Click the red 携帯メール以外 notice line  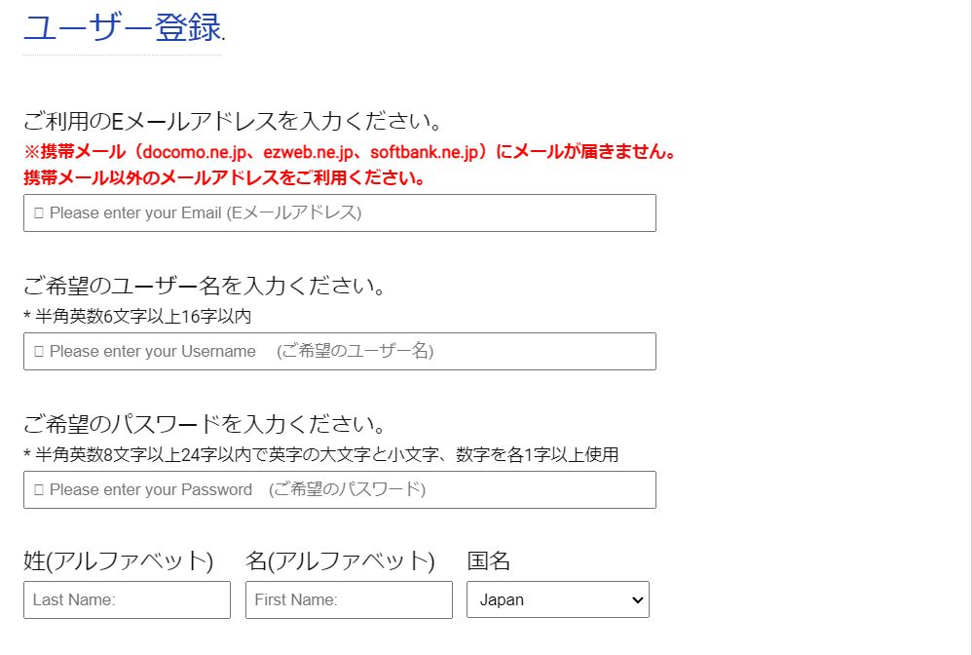(224, 178)
